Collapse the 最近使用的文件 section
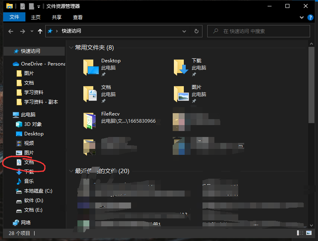This screenshot has width=318, height=241. point(71,171)
